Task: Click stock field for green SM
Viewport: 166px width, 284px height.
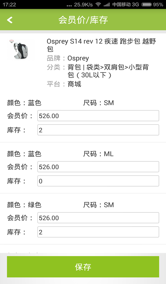Action: pos(98,232)
